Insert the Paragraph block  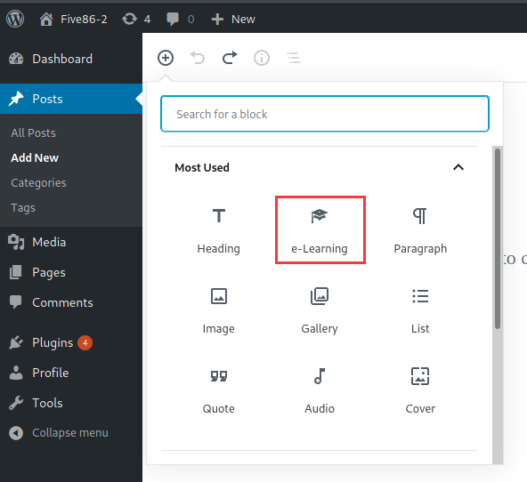coord(420,230)
